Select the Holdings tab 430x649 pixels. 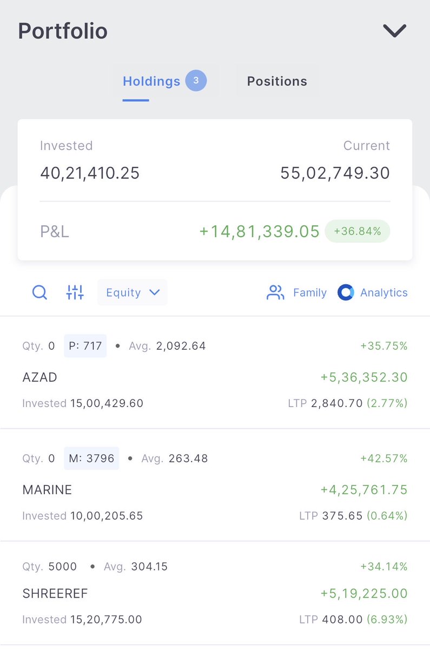click(x=152, y=81)
